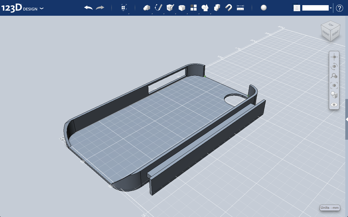Open the Measure tool
Screen dimensions: 348x217
(241, 8)
